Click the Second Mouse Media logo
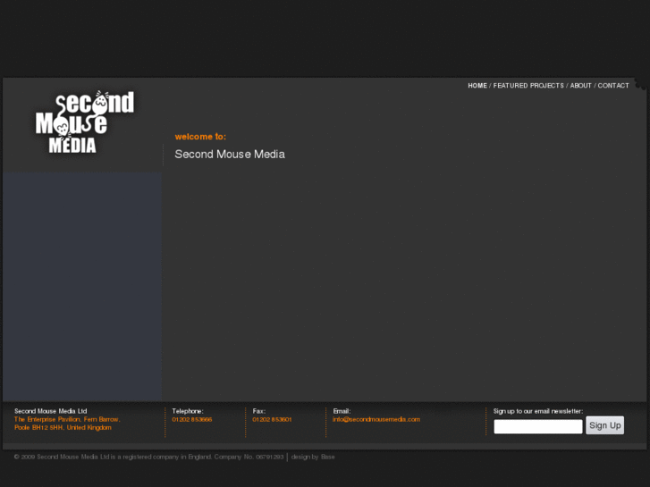Screen dimensions: 650x487 coord(85,122)
